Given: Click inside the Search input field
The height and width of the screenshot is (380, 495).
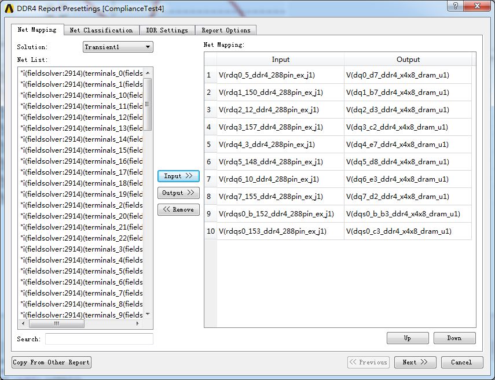Looking at the screenshot, I should click(99, 339).
